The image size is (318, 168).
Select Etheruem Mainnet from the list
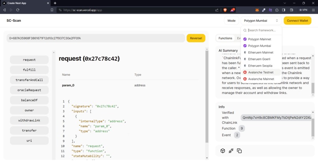click(x=261, y=52)
